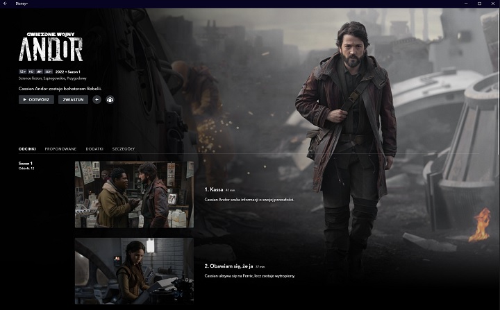500x310 pixels.
Task: Select Sezon 1 in the season list
Action: [x=26, y=163]
